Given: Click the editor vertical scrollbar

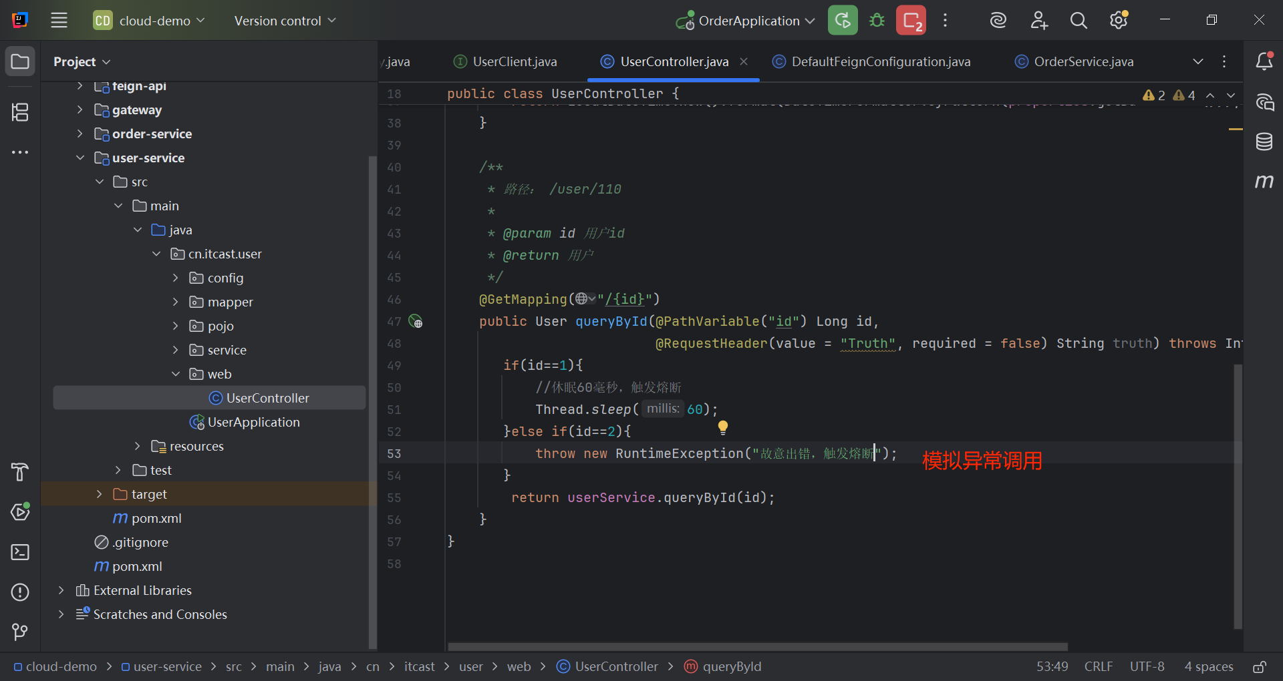Looking at the screenshot, I should tap(1238, 496).
